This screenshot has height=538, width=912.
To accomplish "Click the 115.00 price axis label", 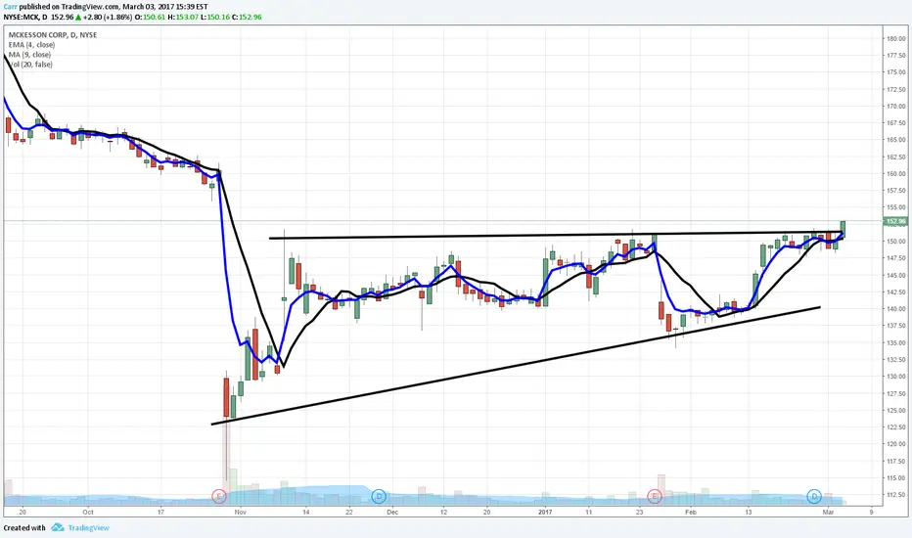I will point(895,478).
